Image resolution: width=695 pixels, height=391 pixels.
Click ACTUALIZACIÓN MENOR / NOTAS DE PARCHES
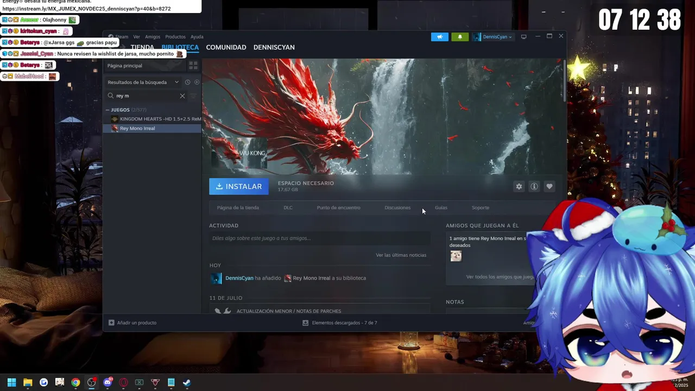[x=289, y=311]
